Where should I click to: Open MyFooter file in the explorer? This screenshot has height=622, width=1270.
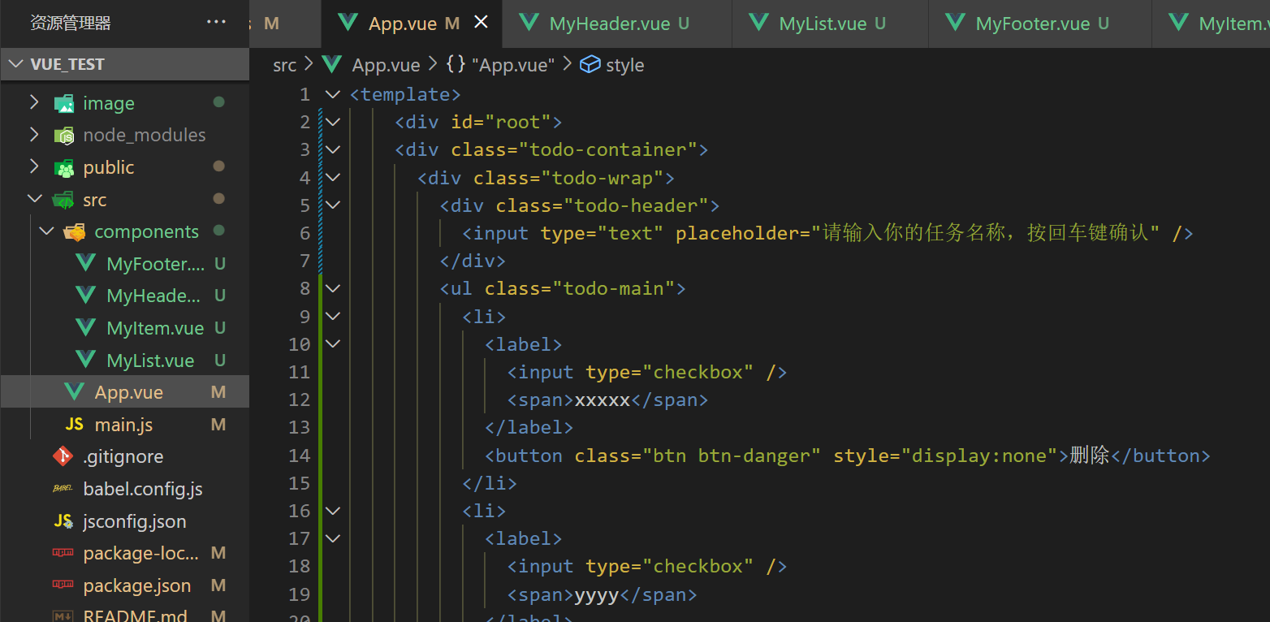[154, 264]
